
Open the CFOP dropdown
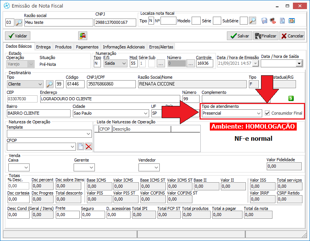click(72, 147)
